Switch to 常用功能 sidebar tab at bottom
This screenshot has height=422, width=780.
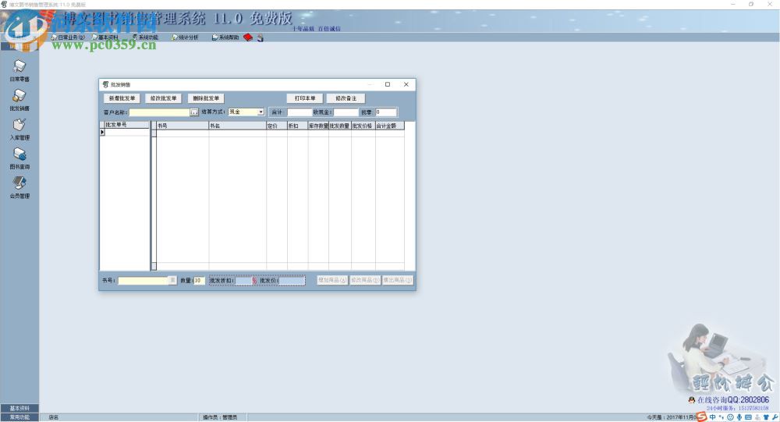click(19, 417)
